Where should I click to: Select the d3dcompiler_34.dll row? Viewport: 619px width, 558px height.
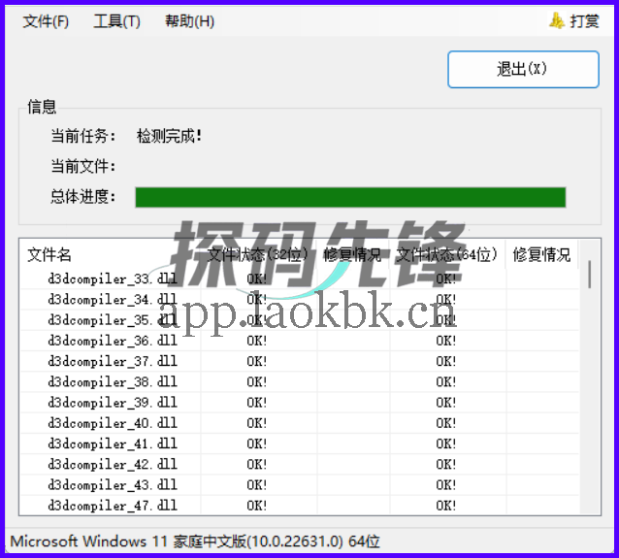300,299
